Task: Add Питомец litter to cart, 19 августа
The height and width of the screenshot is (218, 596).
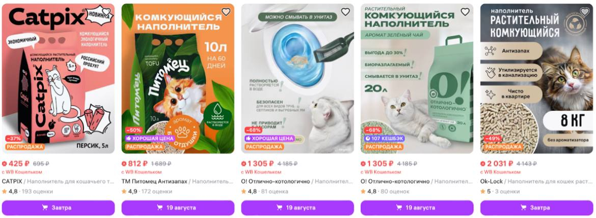Action: coord(177,208)
